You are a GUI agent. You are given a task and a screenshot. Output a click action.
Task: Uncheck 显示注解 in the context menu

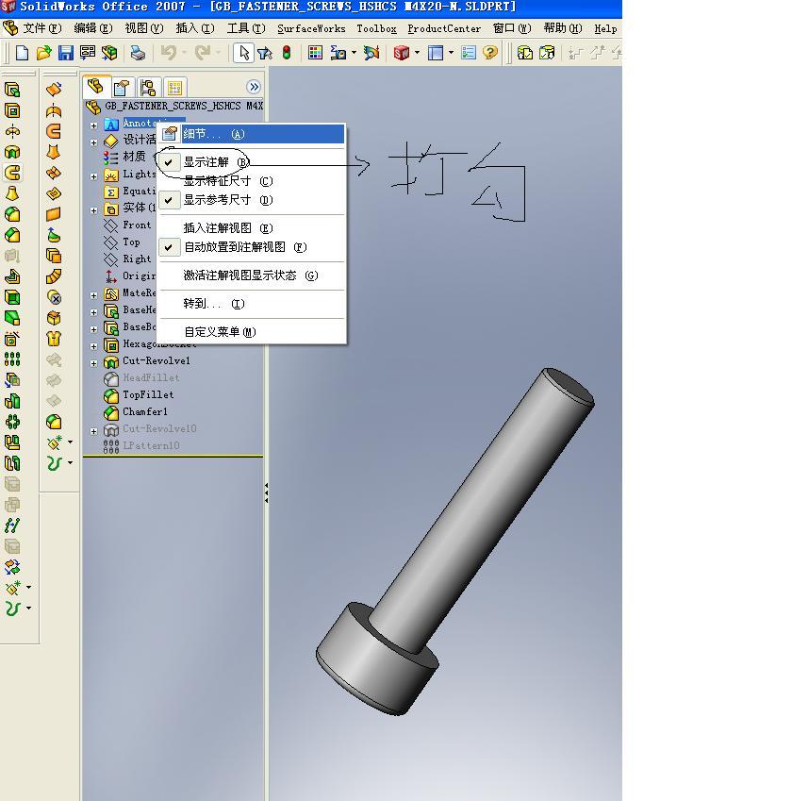click(x=251, y=162)
